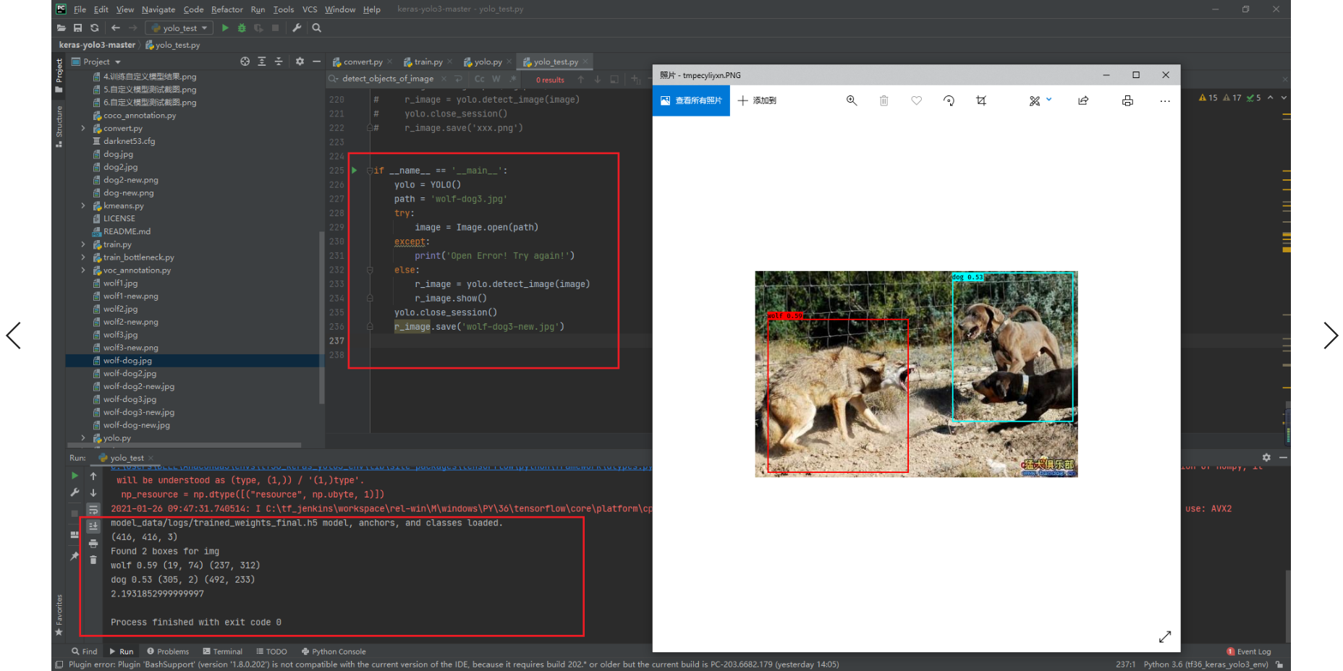Favorite the photo with heart icon
The image size is (1343, 671).
916,101
